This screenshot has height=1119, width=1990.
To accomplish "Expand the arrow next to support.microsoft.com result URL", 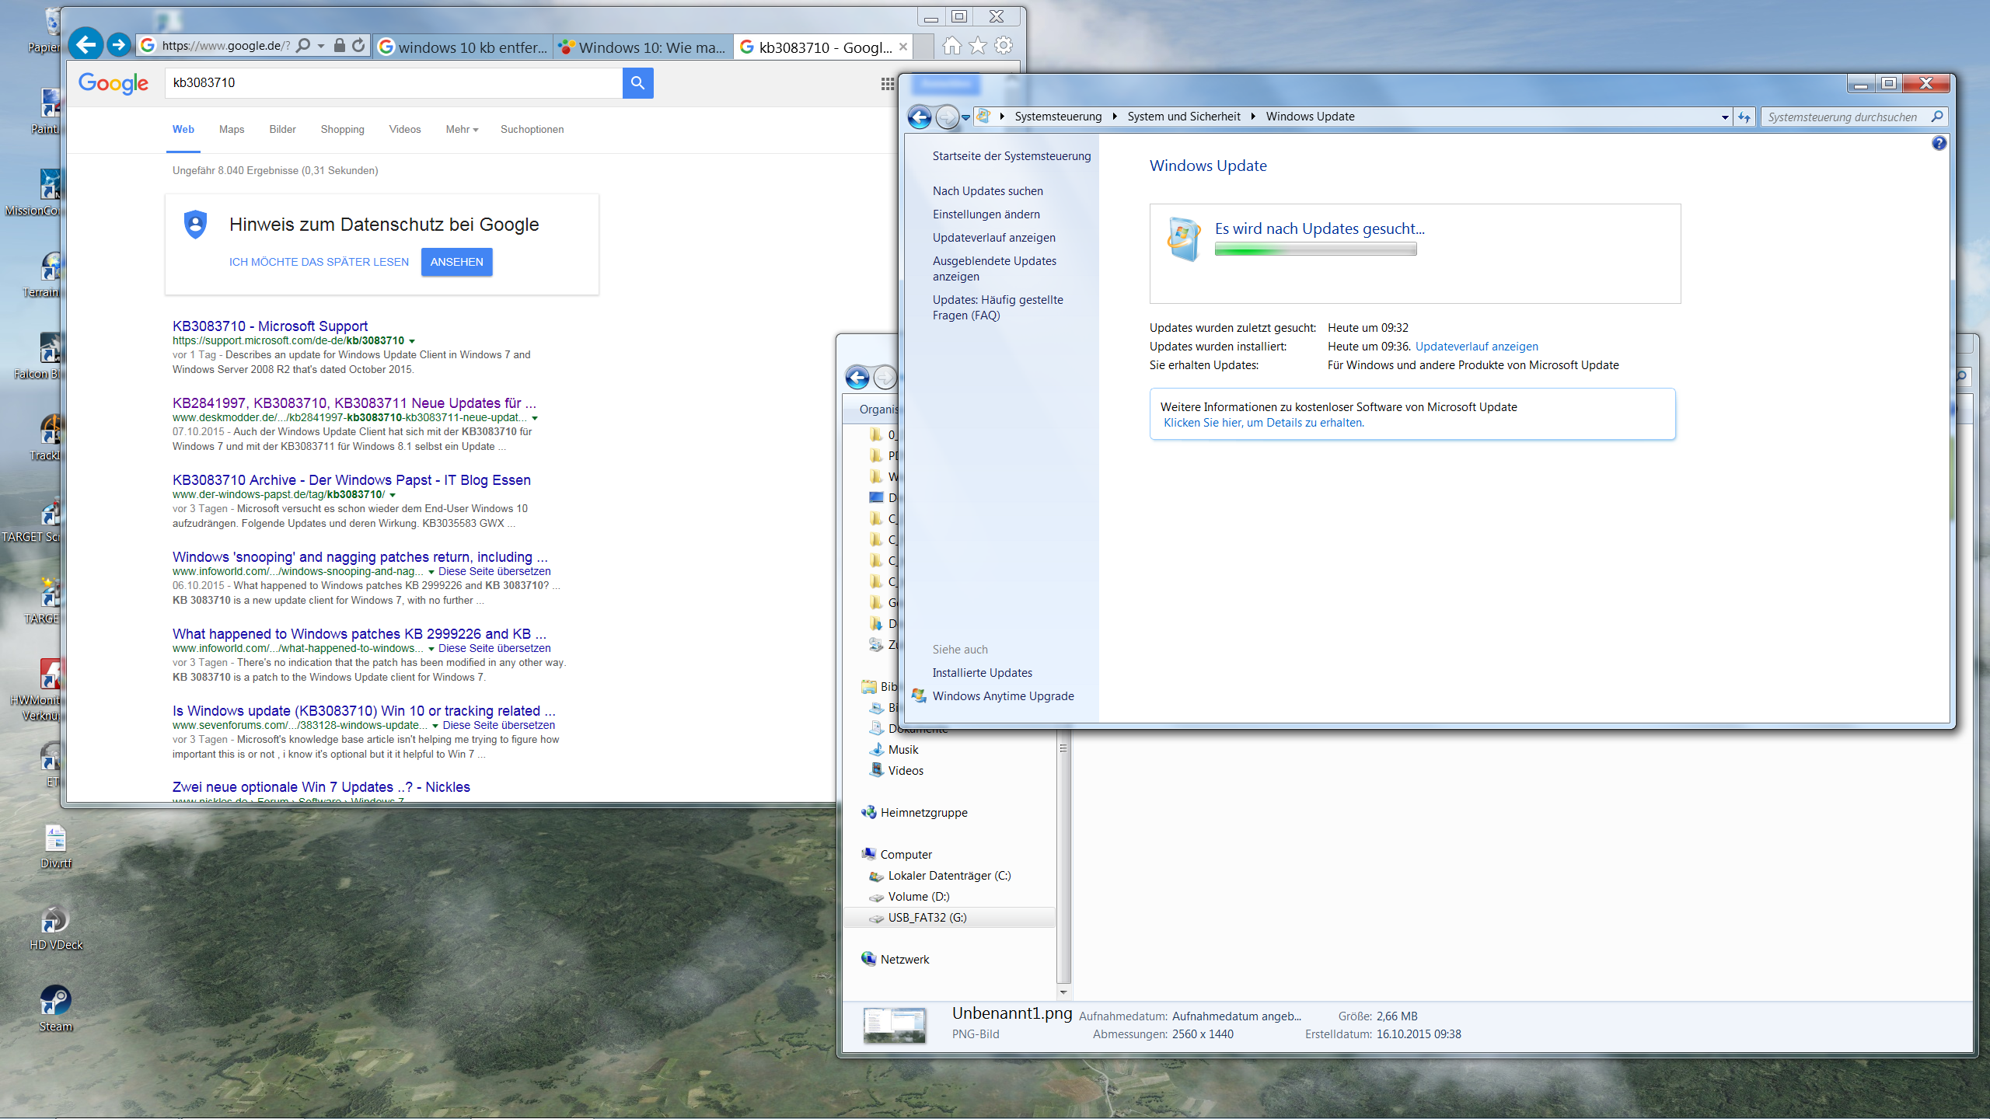I will click(x=413, y=340).
